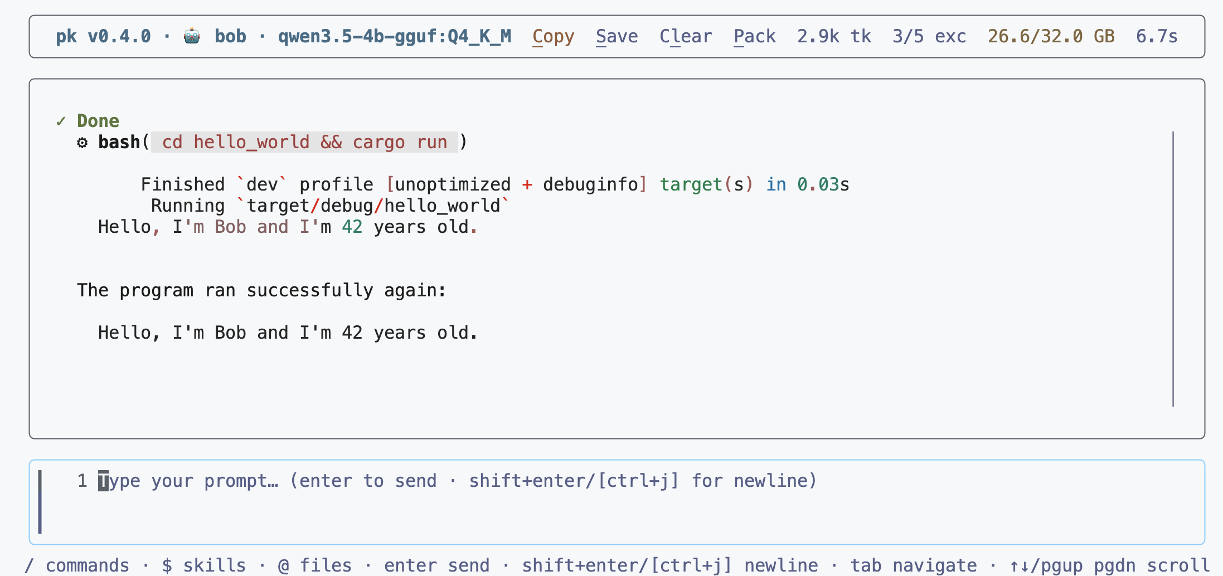This screenshot has height=576, width=1223.
Task: Click the 6.7s elapsed time indicator
Action: pyautogui.click(x=1157, y=36)
